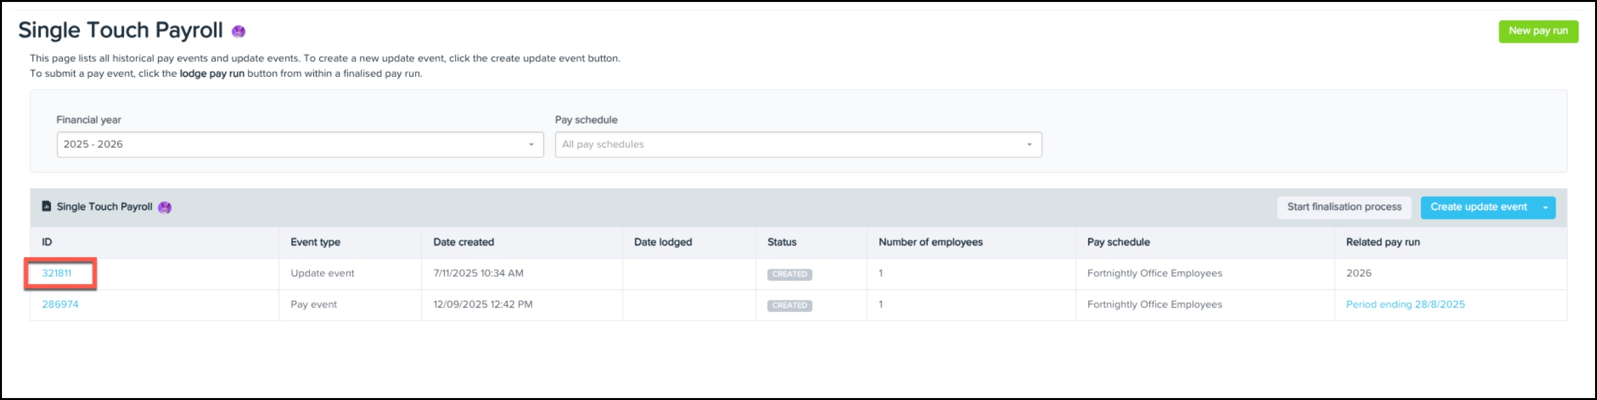The image size is (1597, 400).
Task: Open the Pay schedule dropdown
Action: coord(798,144)
